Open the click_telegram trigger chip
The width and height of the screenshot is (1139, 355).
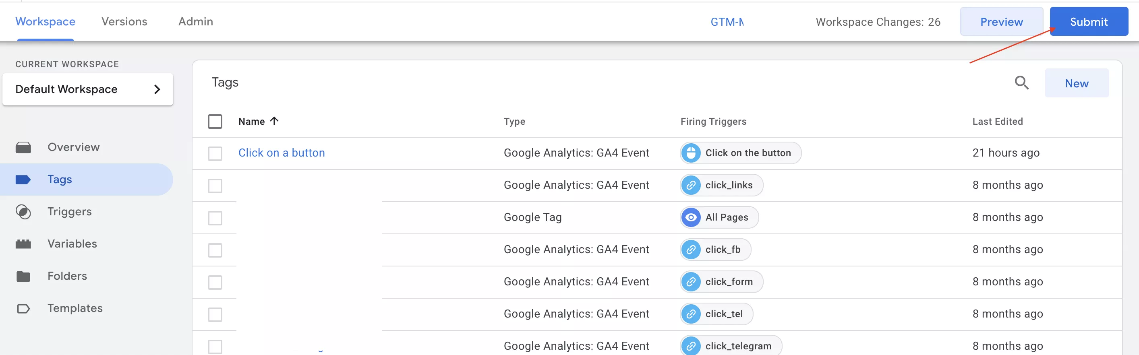tap(731, 346)
